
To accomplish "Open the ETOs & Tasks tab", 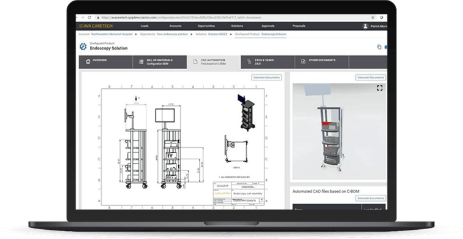I will click(x=268, y=62).
